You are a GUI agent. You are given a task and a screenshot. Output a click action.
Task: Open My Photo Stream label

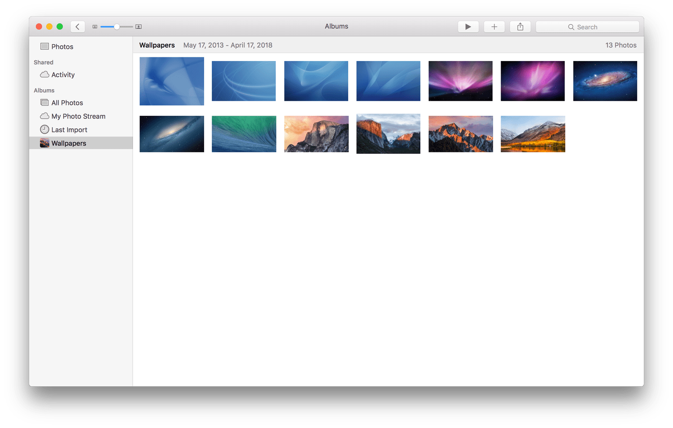pos(79,116)
